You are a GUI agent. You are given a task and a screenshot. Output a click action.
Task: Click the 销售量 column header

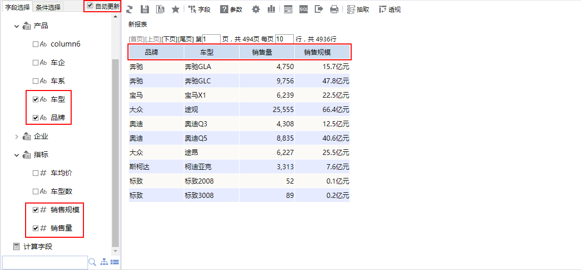point(267,52)
